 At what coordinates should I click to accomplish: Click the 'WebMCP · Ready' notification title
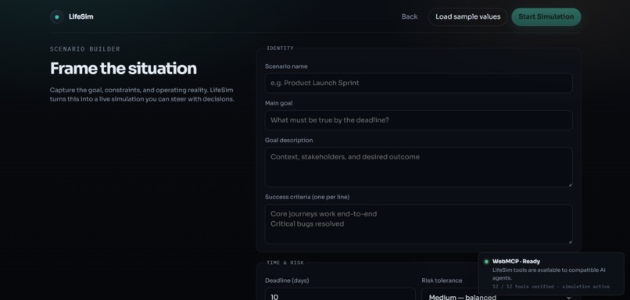point(516,262)
